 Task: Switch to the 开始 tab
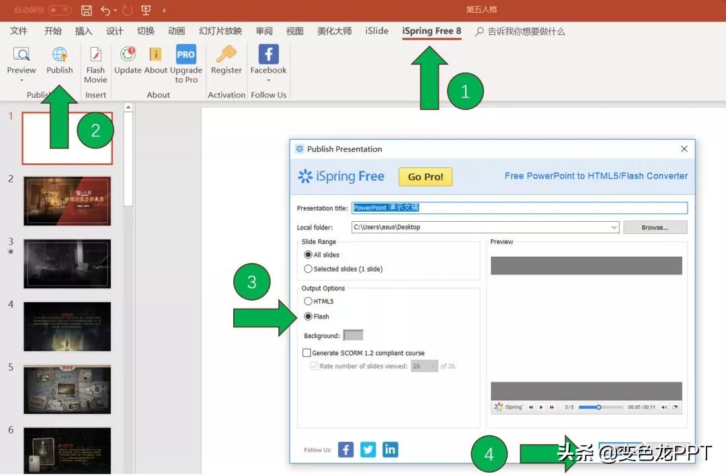(x=53, y=31)
